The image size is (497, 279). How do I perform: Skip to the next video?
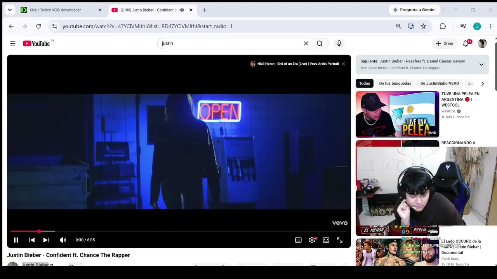(x=46, y=240)
